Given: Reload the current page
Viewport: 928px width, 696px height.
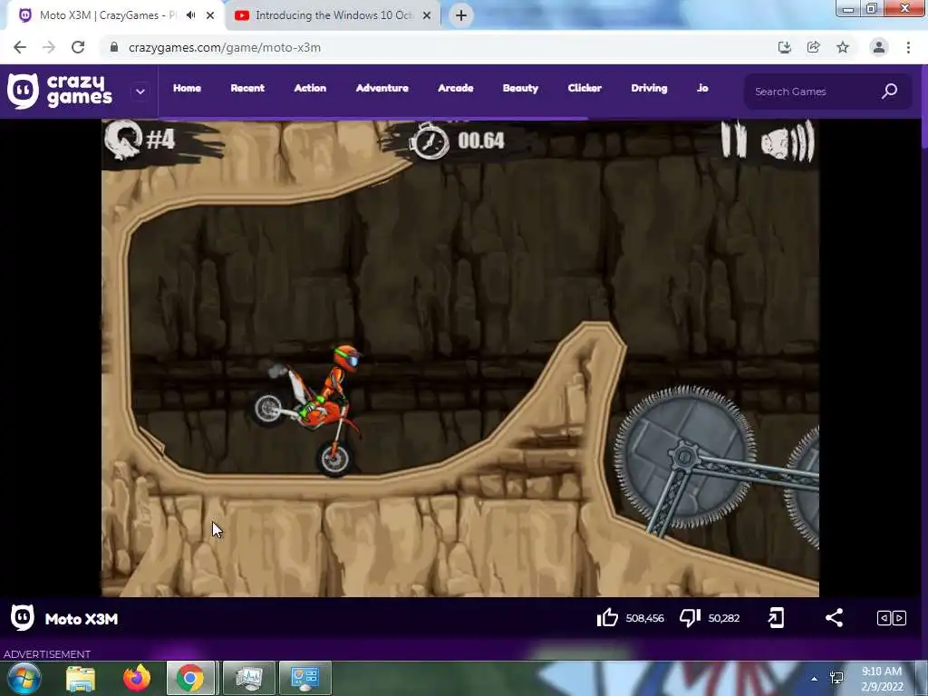Looking at the screenshot, I should (78, 47).
